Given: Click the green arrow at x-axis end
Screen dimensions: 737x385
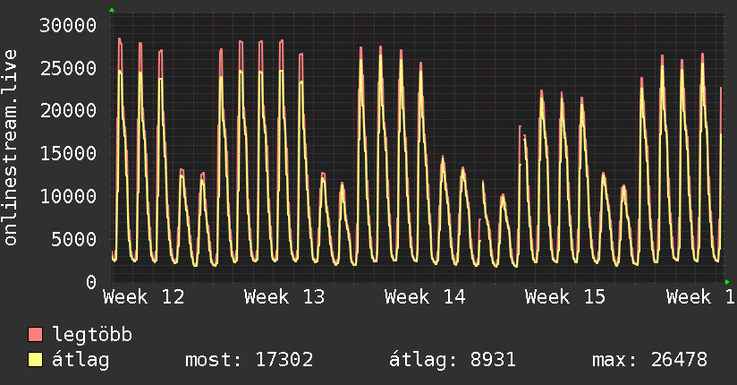Looking at the screenshot, I should pos(727,282).
